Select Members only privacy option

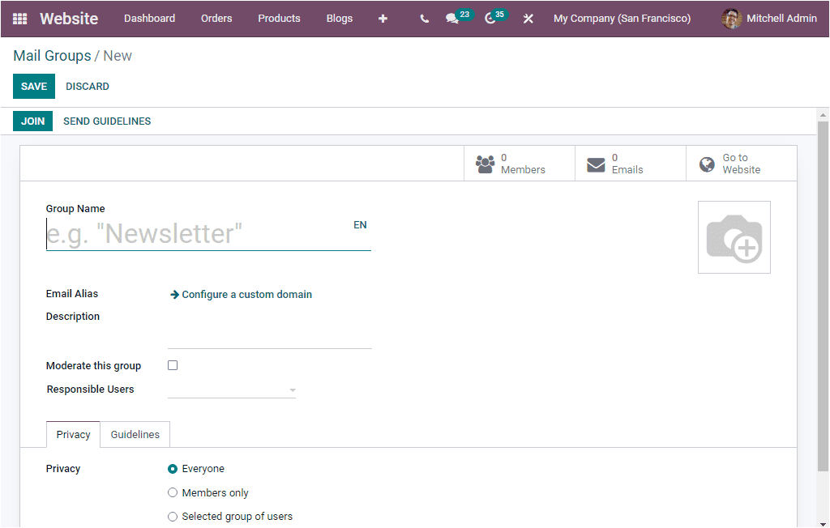click(172, 492)
